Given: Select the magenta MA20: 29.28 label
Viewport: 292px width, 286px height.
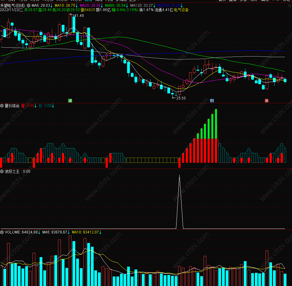Looking at the screenshot, I should (90, 6).
